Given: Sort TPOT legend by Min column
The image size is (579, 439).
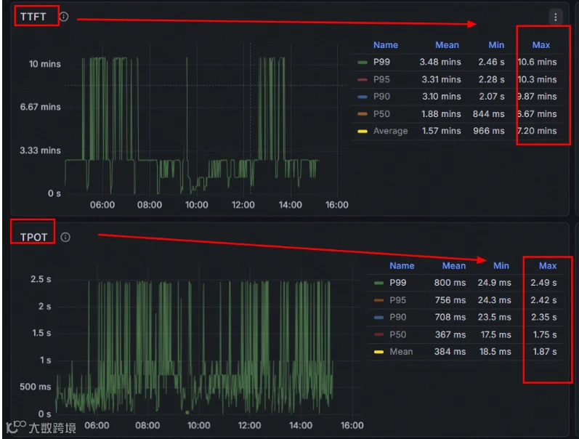Looking at the screenshot, I should [501, 266].
